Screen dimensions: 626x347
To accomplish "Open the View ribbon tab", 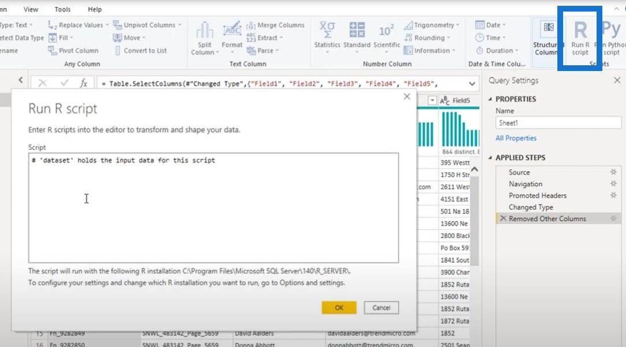I will coord(31,9).
